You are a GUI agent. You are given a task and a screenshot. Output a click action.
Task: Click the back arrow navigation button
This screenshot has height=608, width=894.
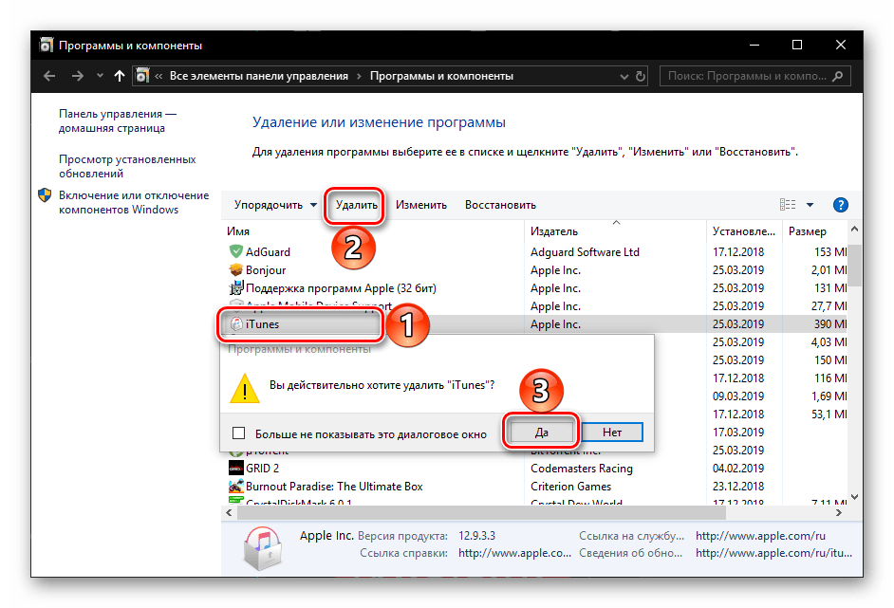[48, 76]
